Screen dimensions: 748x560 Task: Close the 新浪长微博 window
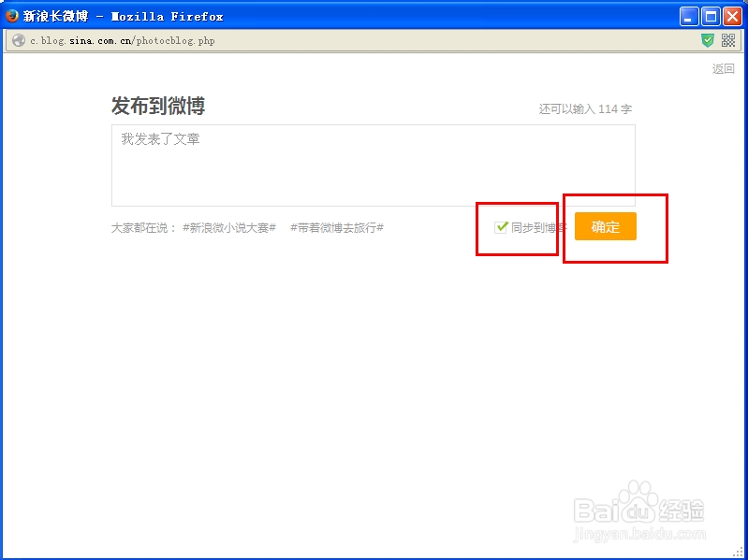(732, 17)
